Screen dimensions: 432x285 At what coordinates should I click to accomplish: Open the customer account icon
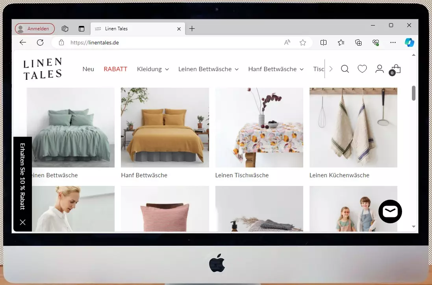pyautogui.click(x=379, y=69)
